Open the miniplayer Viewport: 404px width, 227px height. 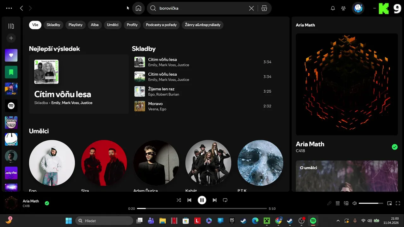[x=389, y=203]
